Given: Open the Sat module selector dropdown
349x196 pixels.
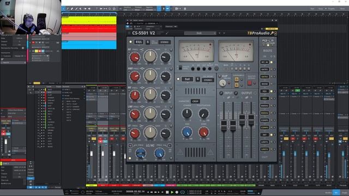Looking at the screenshot, I should coord(187,79).
